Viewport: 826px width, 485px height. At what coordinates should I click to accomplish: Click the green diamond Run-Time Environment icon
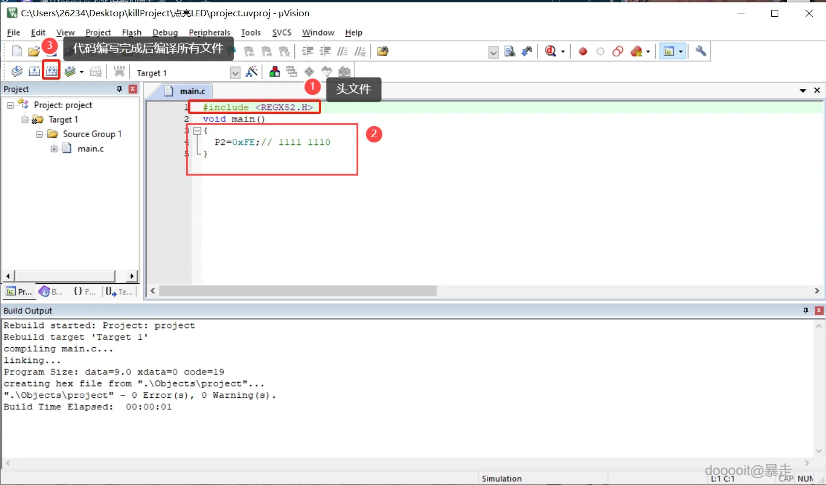[309, 72]
